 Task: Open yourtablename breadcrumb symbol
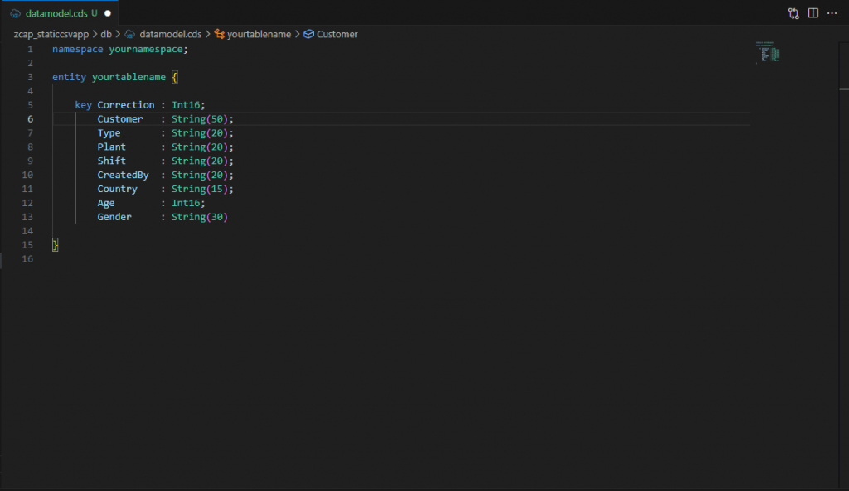259,34
